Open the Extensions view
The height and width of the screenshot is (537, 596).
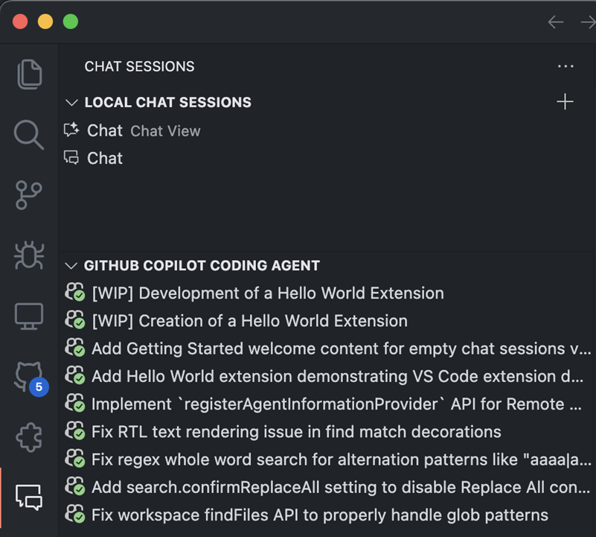pos(28,438)
